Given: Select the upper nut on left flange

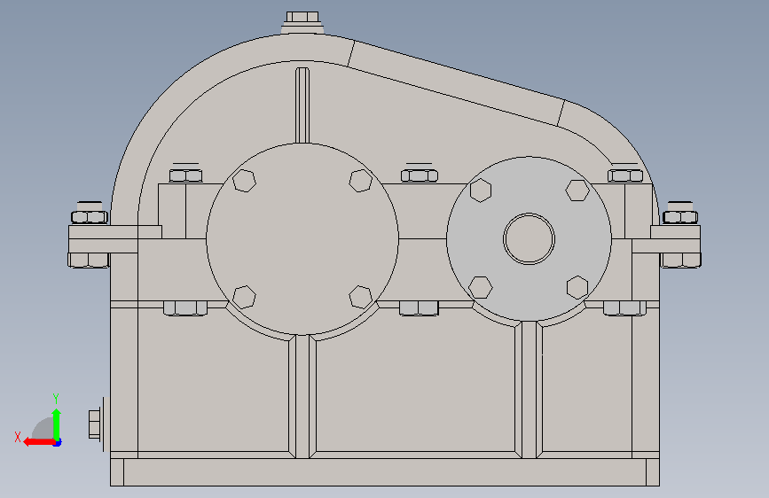Looking at the screenshot, I should pos(90,217).
